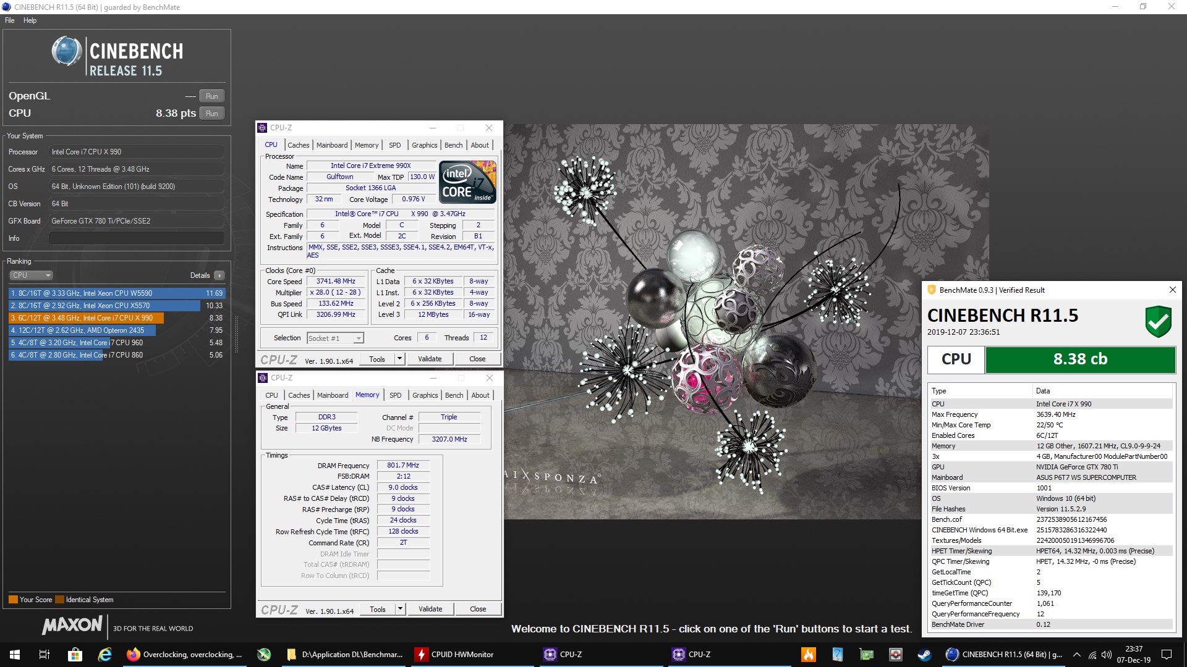Screen dimensions: 1187x667
Task: Open the File menu
Action: coord(10,20)
